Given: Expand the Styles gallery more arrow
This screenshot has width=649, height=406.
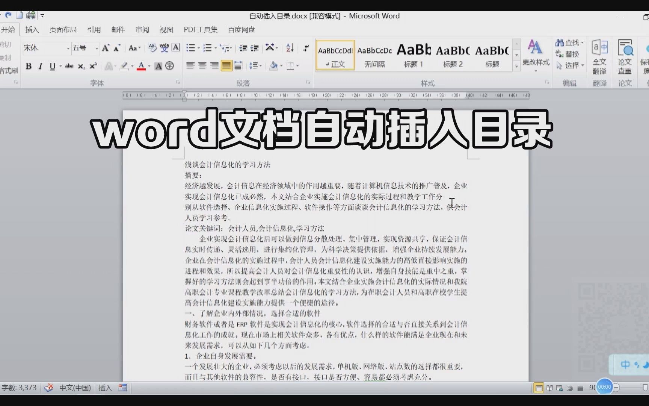Looking at the screenshot, I should tap(516, 66).
